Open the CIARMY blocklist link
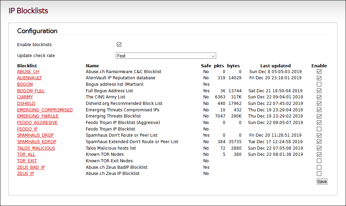 tap(25, 97)
